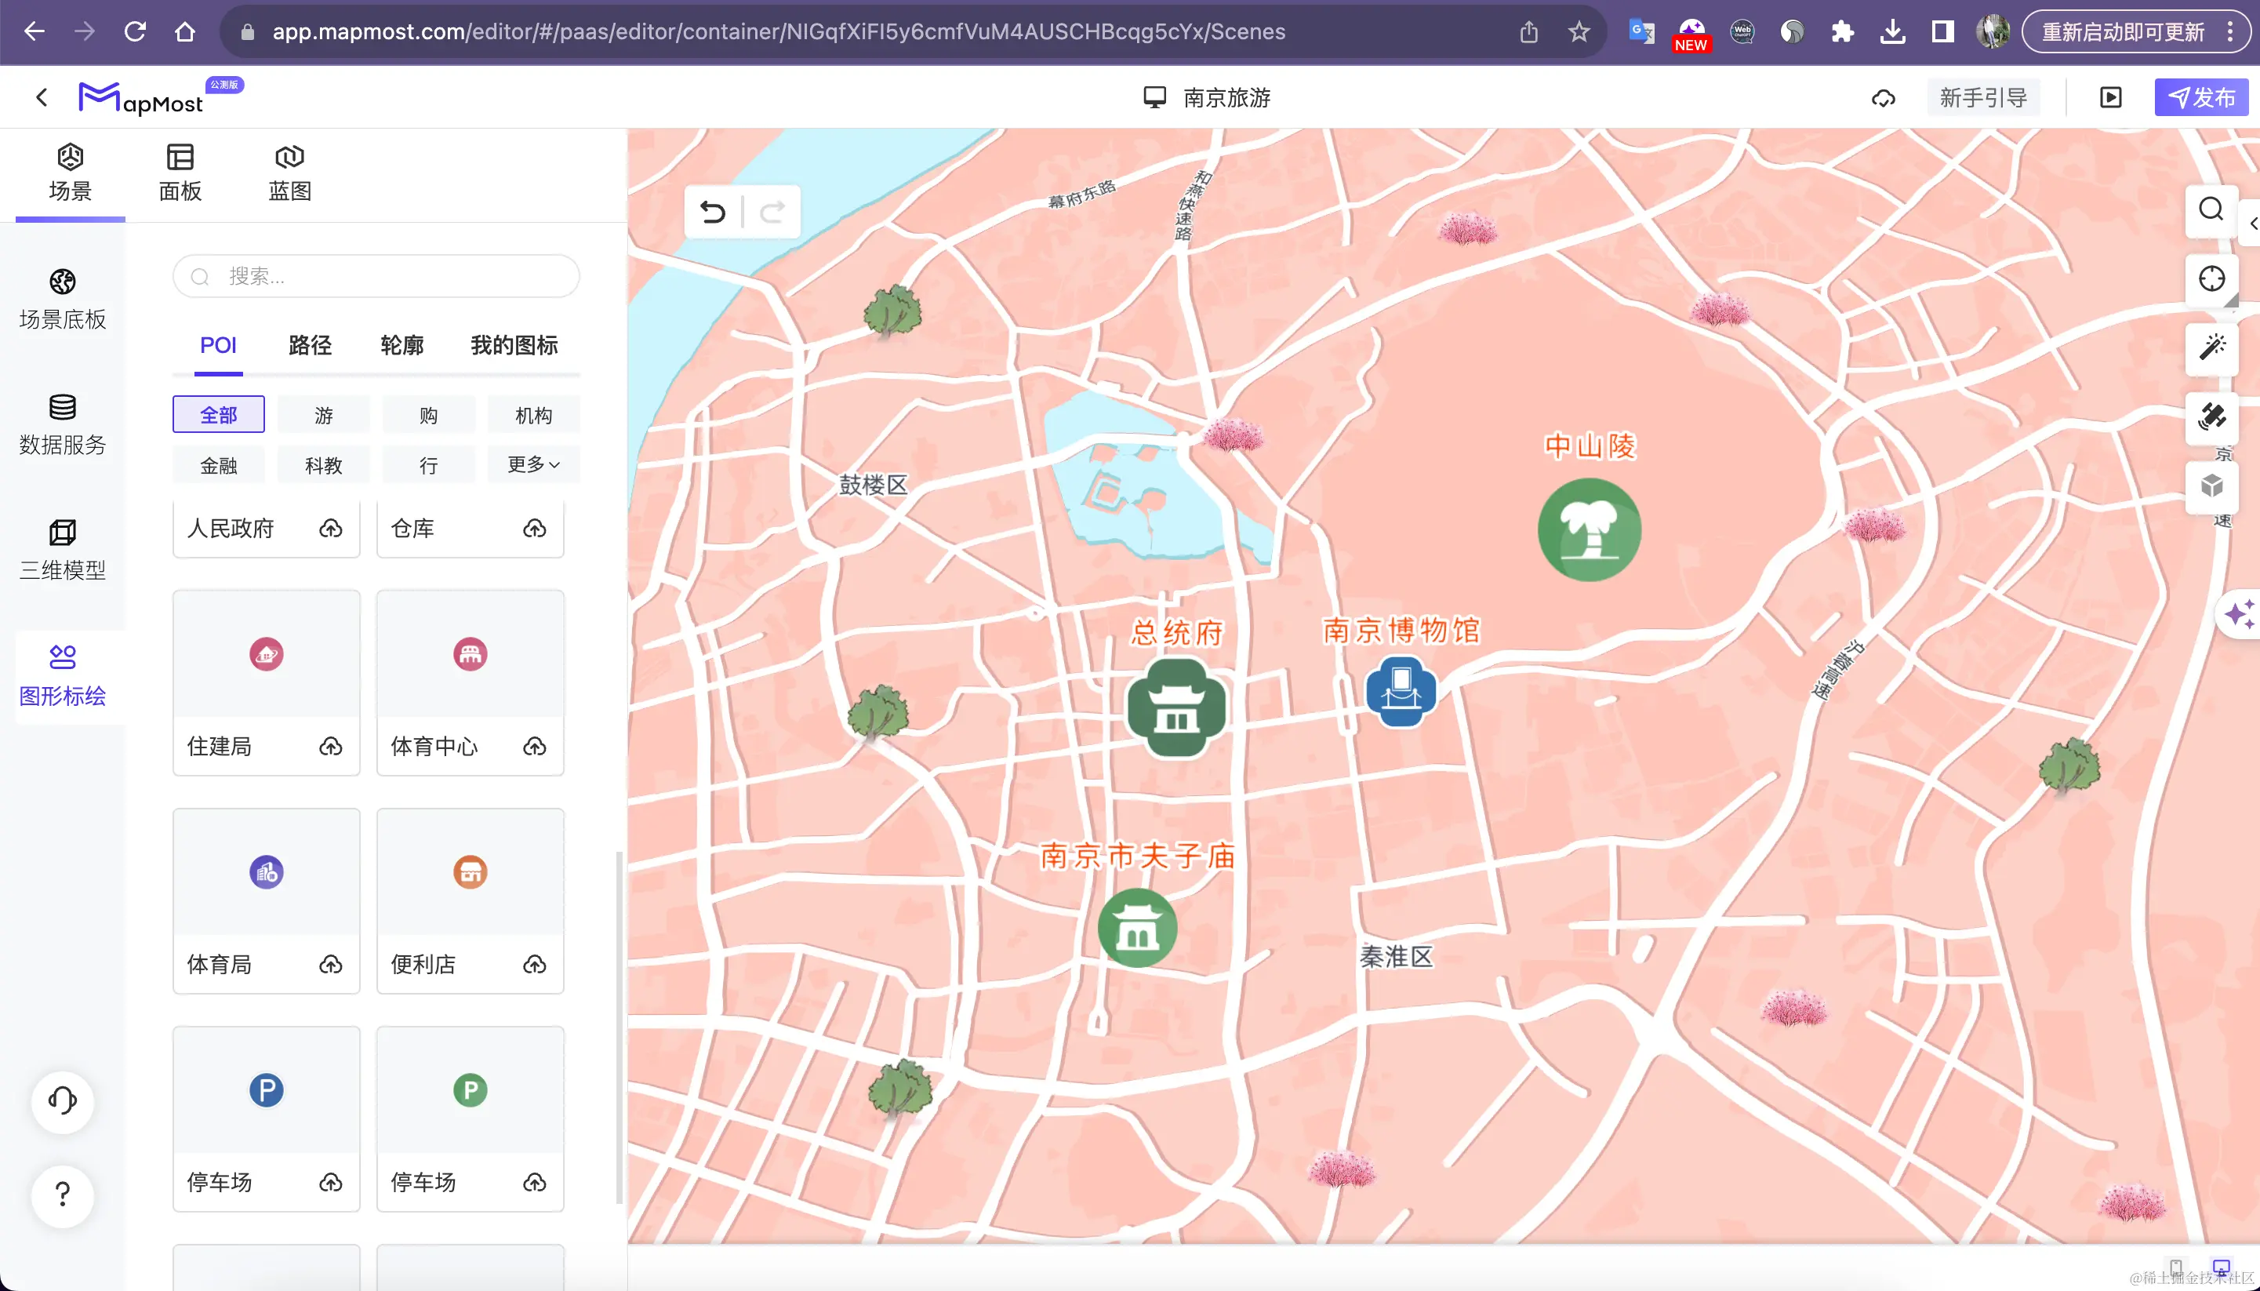Undo the last map edit

pos(713,212)
